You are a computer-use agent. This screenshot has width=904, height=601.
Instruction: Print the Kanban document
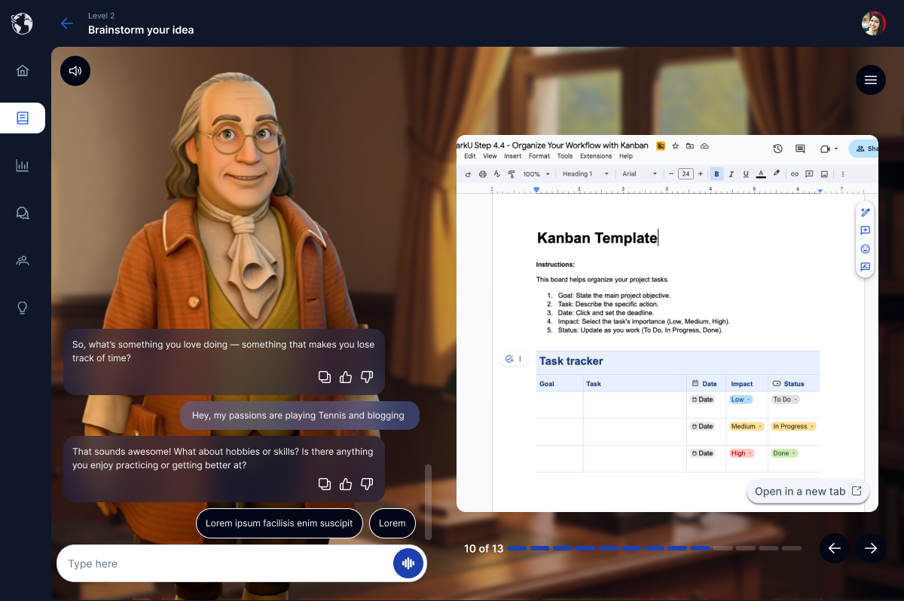click(483, 174)
